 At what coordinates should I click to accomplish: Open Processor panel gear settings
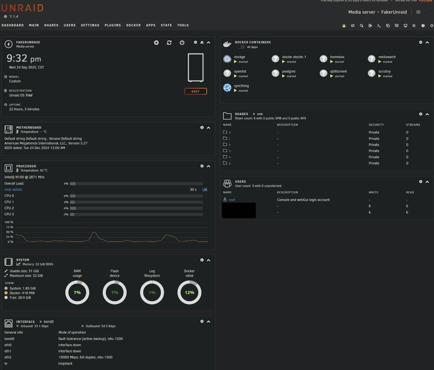pyautogui.click(x=202, y=166)
